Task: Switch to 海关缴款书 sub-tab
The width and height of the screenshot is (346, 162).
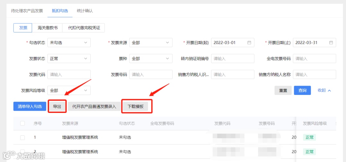Action: (47, 28)
